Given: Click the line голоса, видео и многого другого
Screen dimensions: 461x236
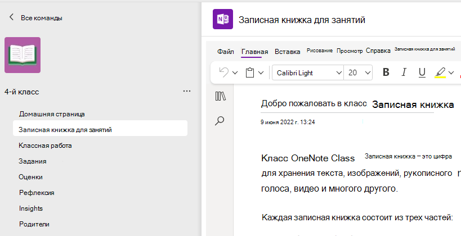Looking at the screenshot, I should 329,188.
